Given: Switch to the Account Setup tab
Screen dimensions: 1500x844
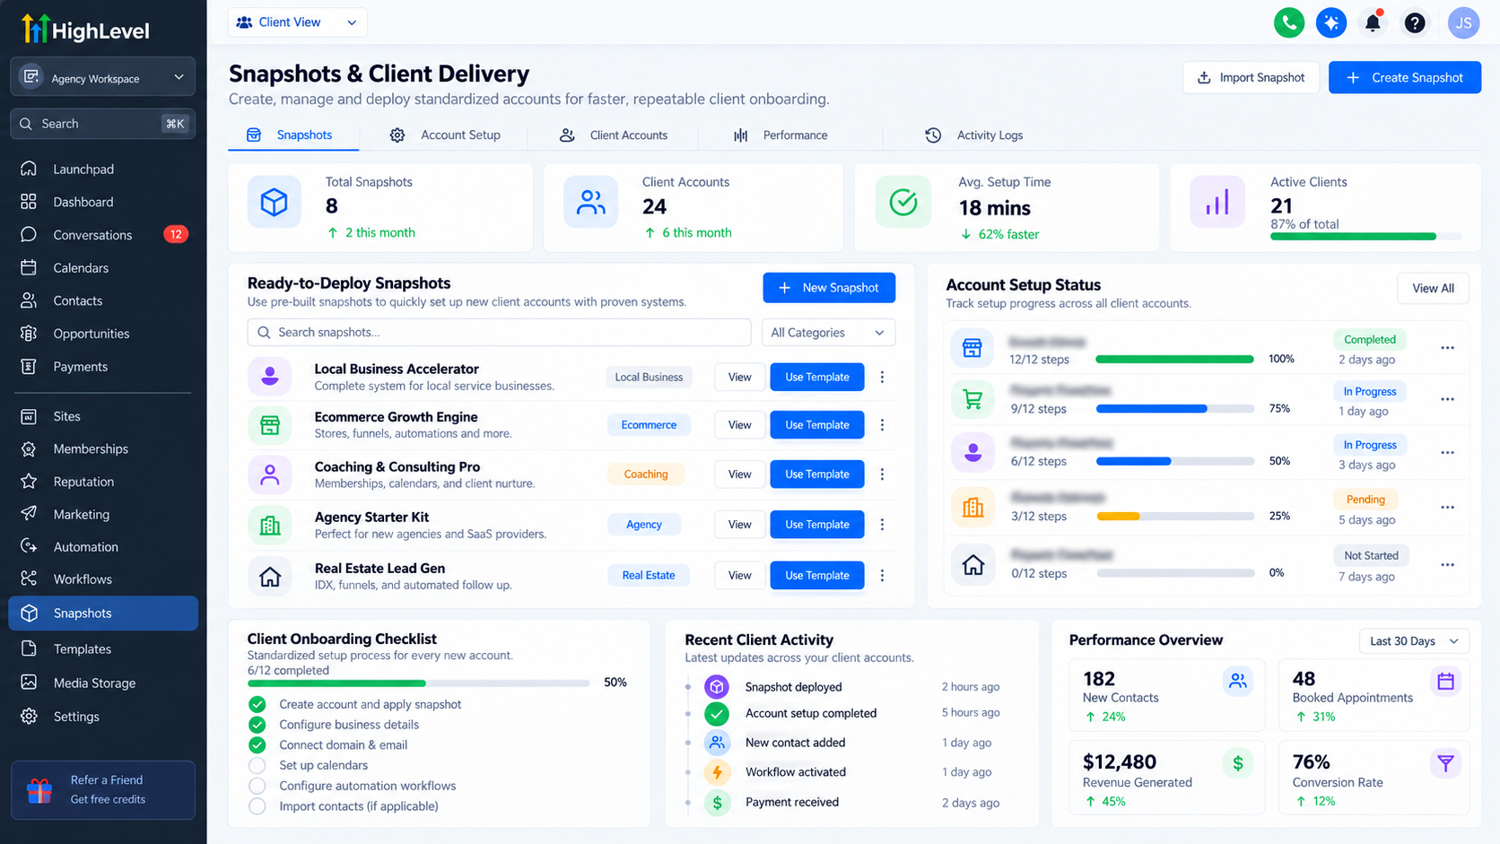Looking at the screenshot, I should (445, 135).
